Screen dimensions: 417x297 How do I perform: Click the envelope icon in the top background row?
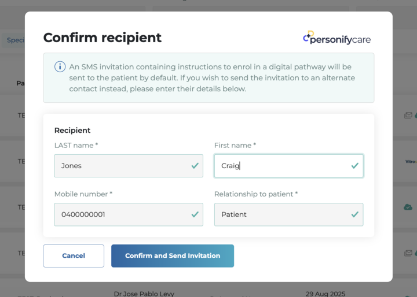pyautogui.click(x=408, y=116)
